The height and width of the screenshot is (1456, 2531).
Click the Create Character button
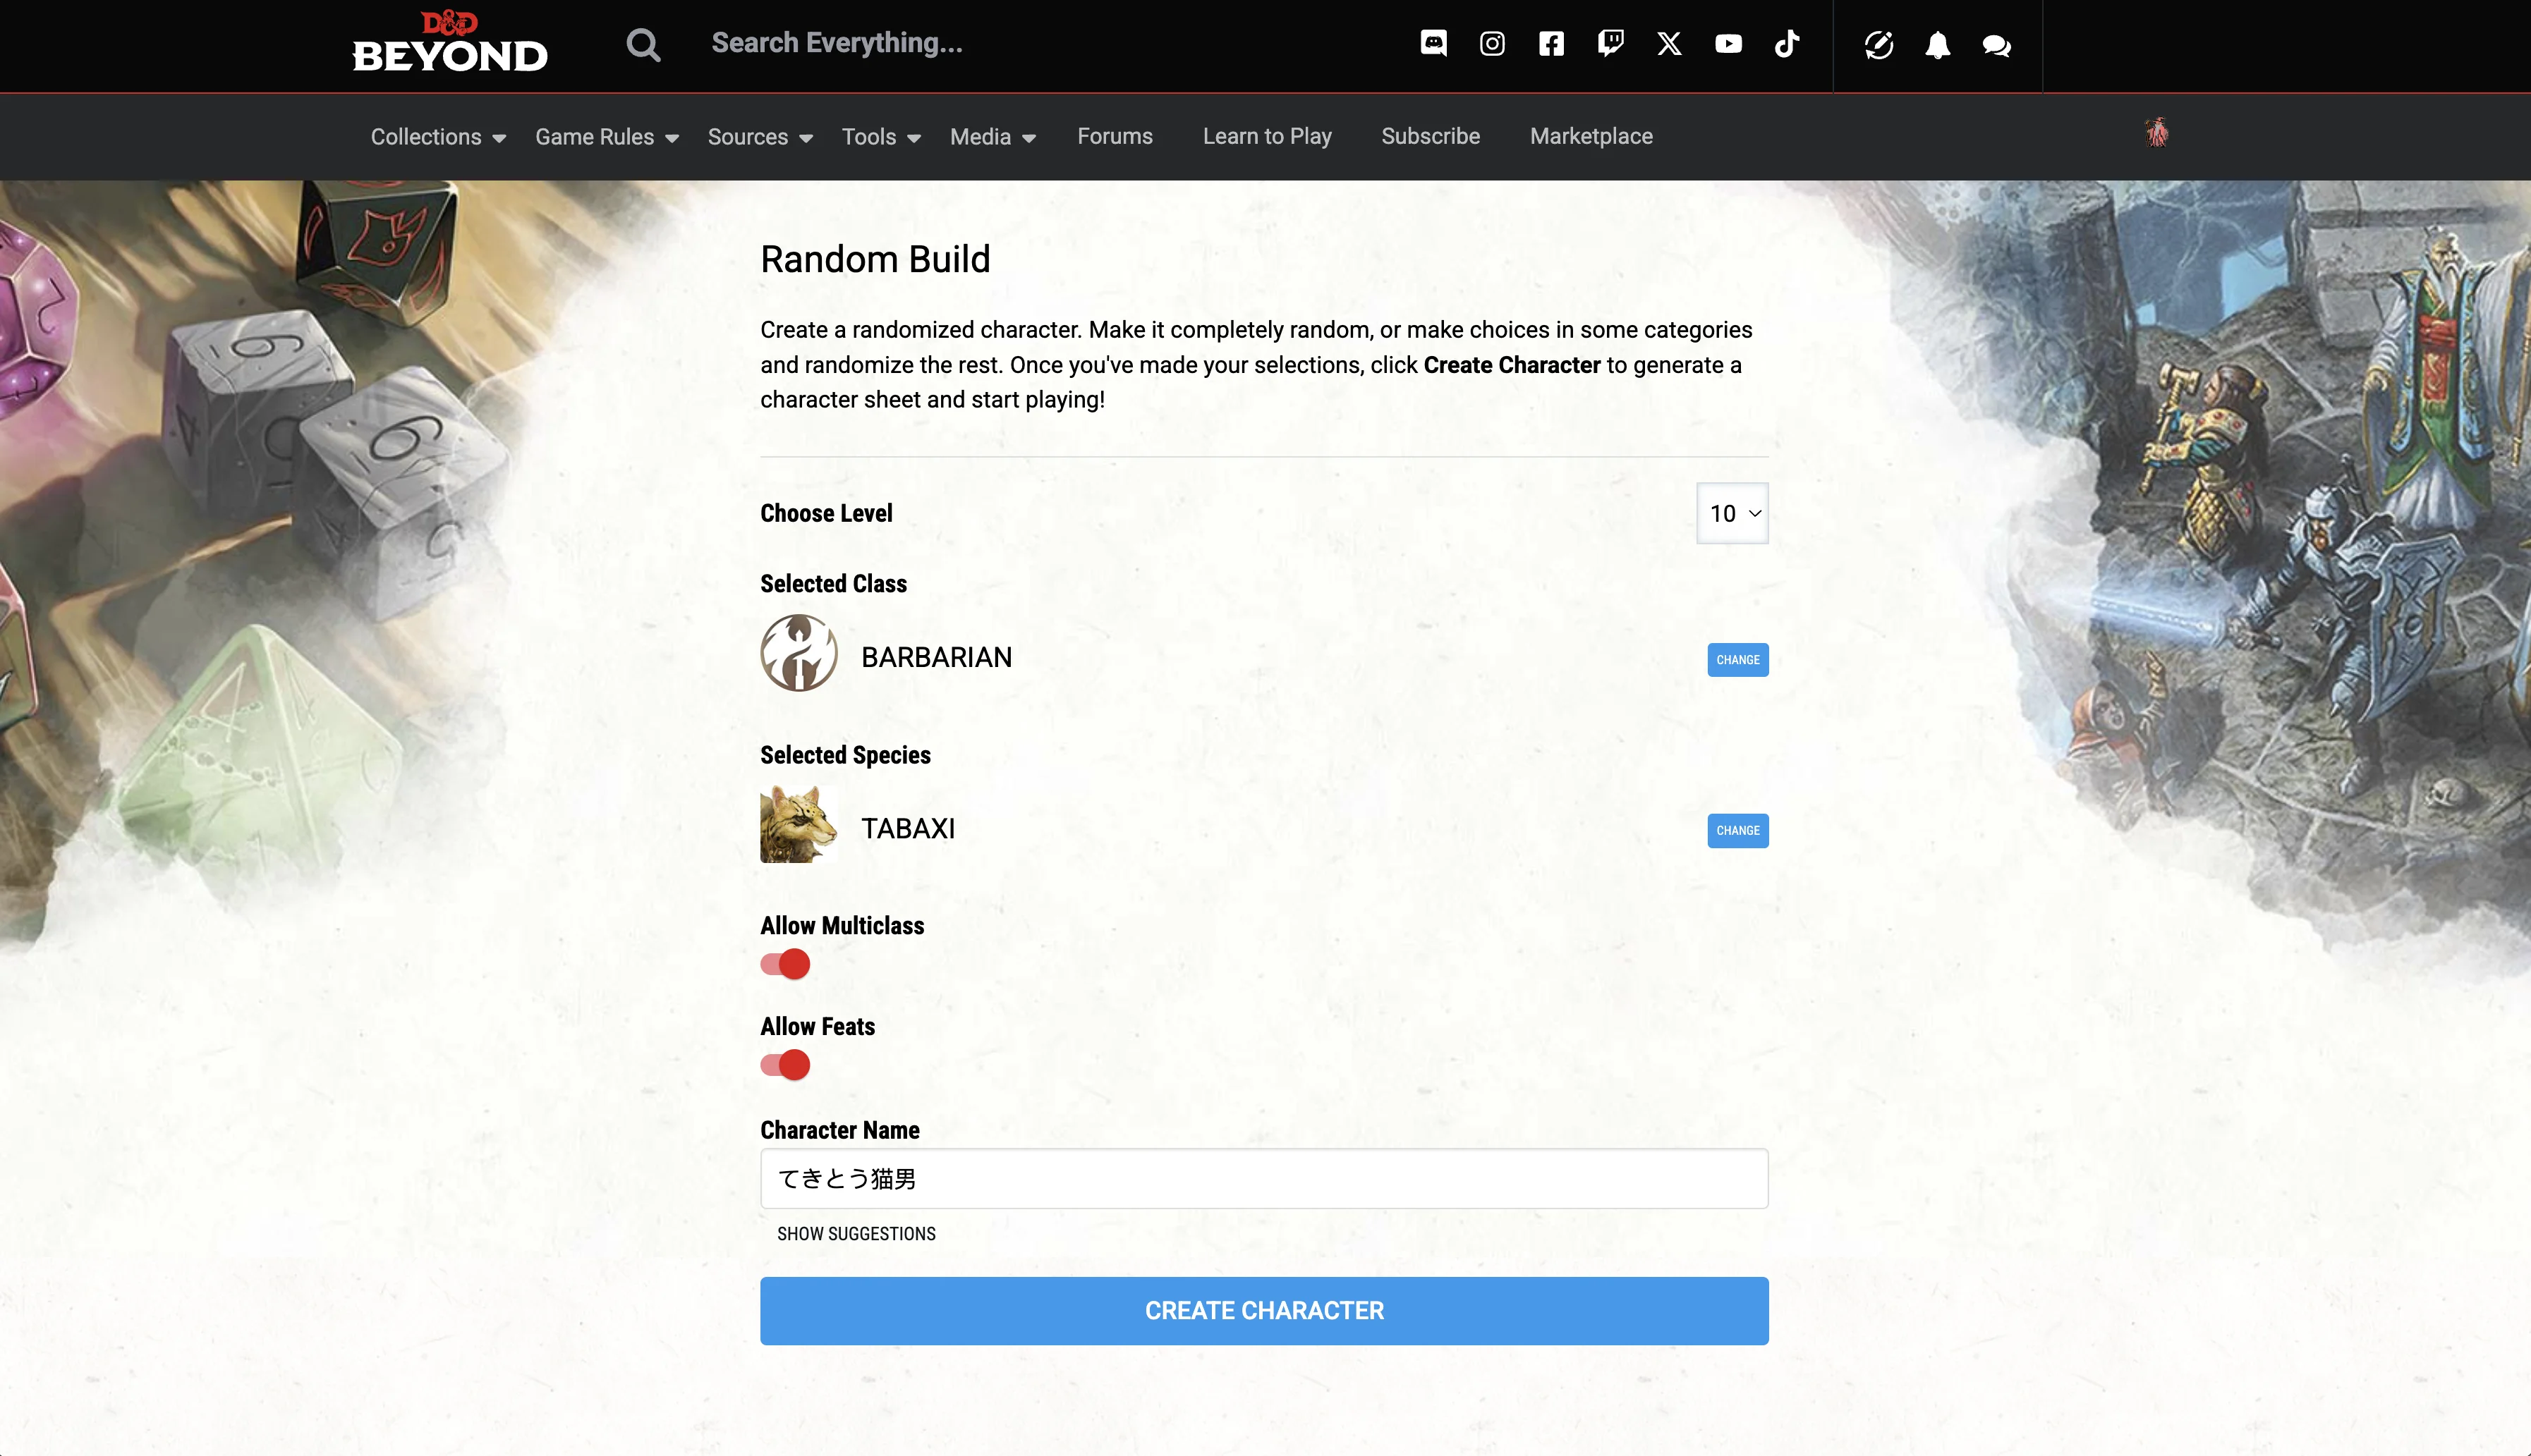click(x=1265, y=1311)
